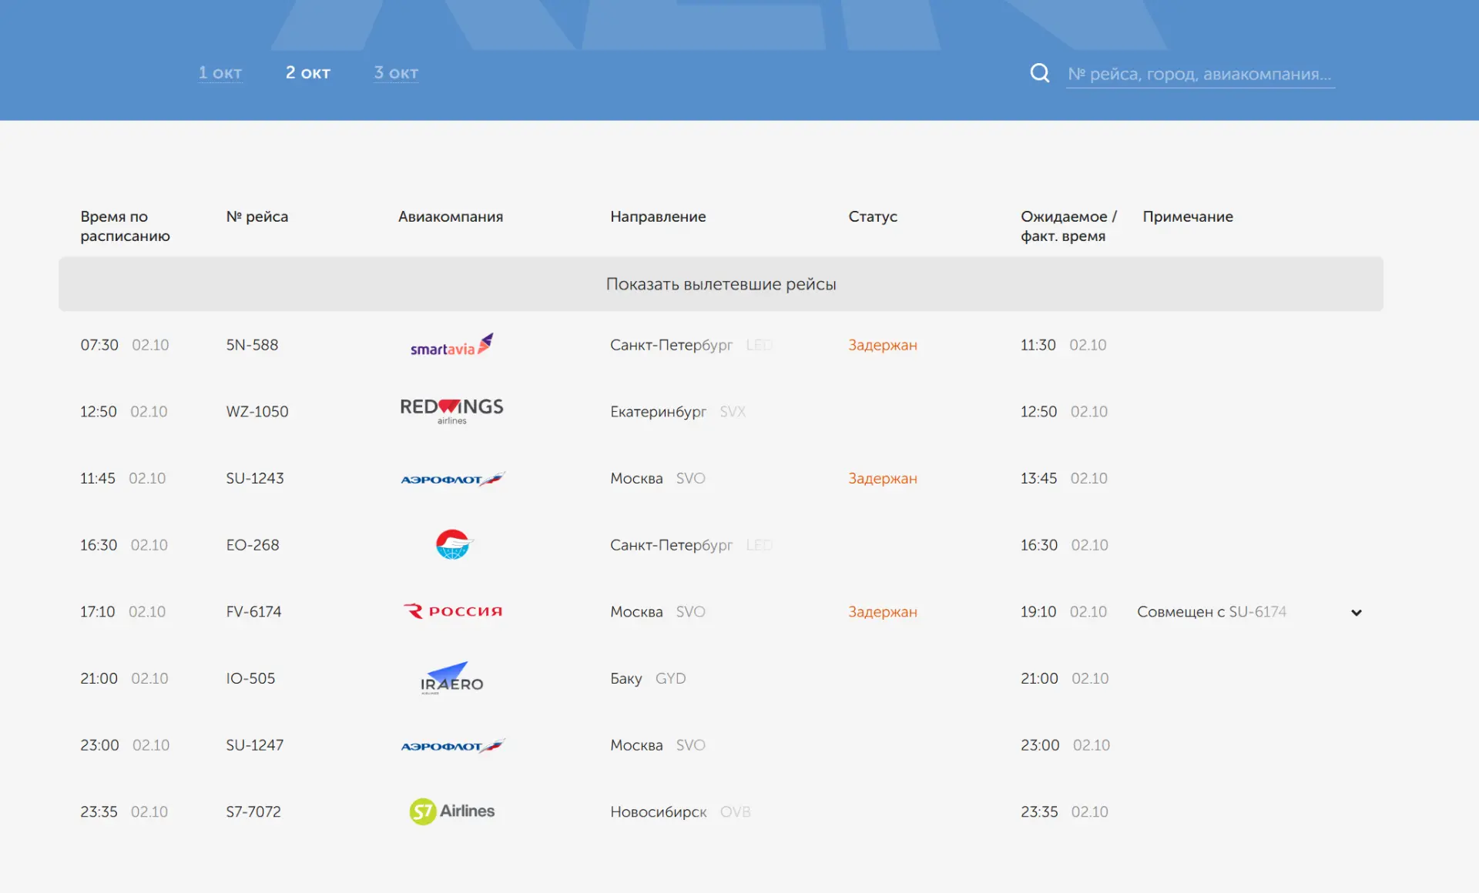Click scheduled time 23:35 02.10
The width and height of the screenshot is (1479, 893).
[124, 812]
